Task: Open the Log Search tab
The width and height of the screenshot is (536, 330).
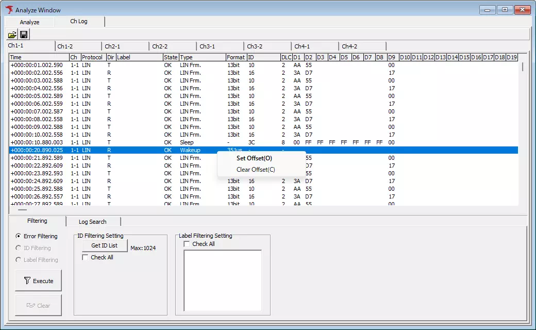Action: (x=92, y=222)
